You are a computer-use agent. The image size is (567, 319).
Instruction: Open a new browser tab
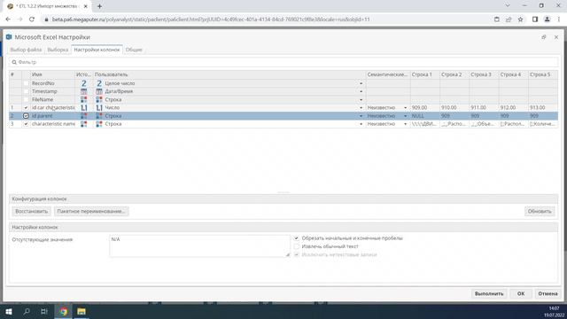[99, 6]
